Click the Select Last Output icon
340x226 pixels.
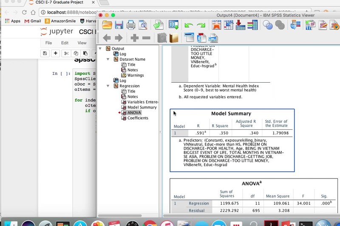tap(295, 25)
